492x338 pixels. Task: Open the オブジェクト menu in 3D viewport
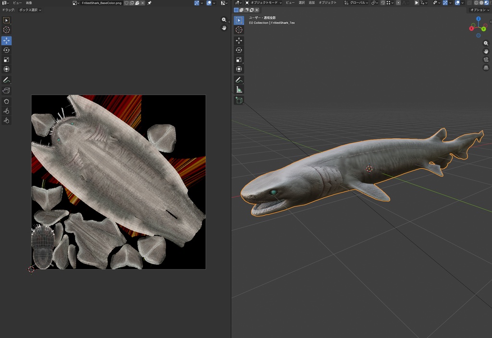(x=327, y=3)
